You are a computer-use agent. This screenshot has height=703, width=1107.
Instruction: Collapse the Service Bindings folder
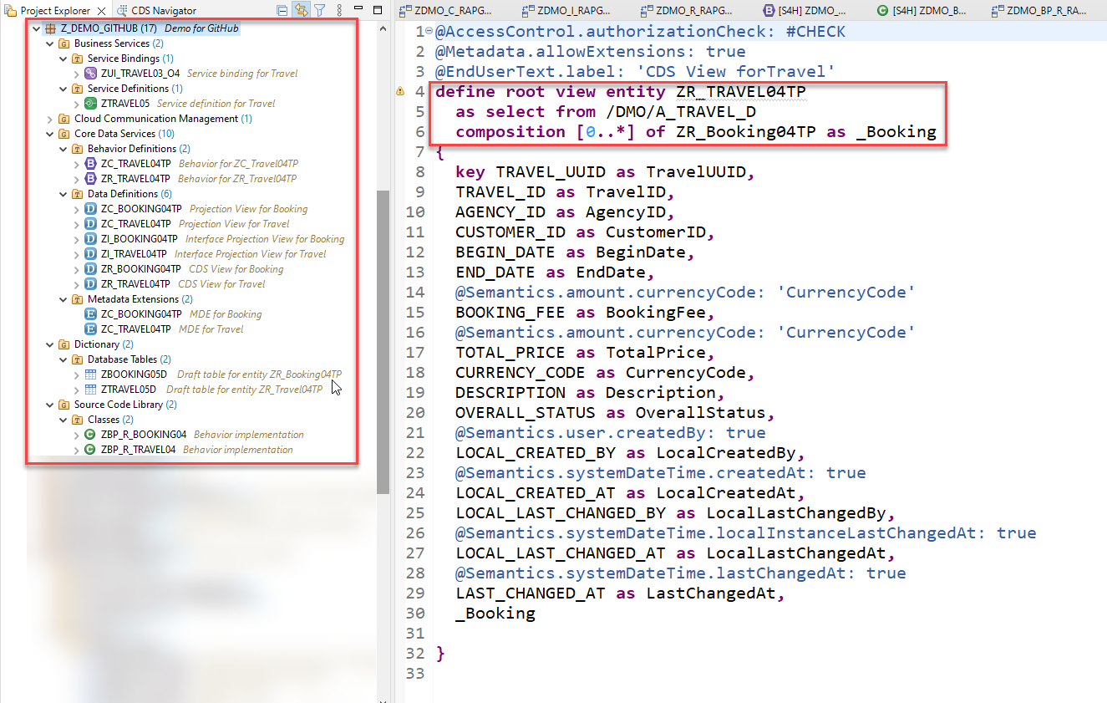click(x=63, y=59)
